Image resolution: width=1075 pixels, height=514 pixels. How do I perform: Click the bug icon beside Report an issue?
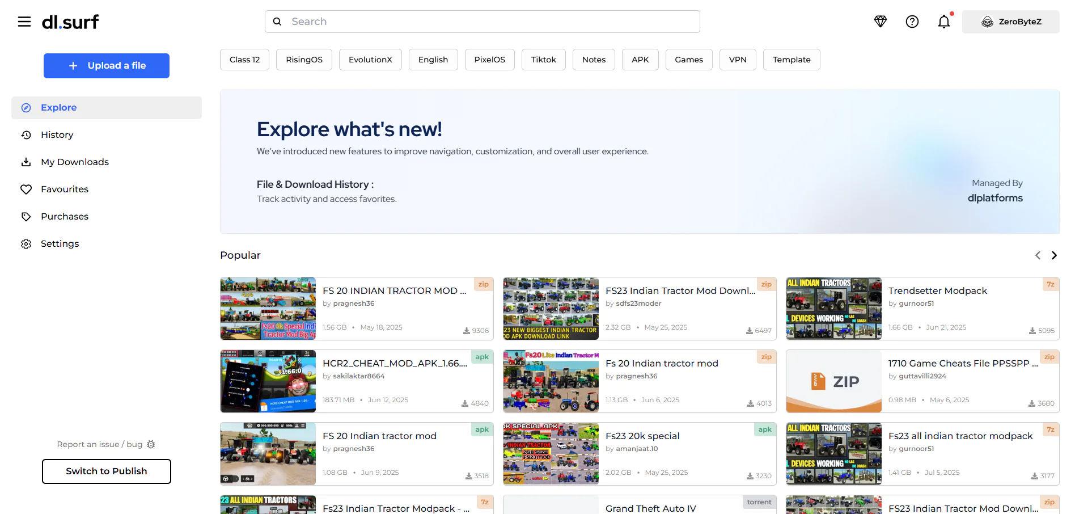pos(151,444)
